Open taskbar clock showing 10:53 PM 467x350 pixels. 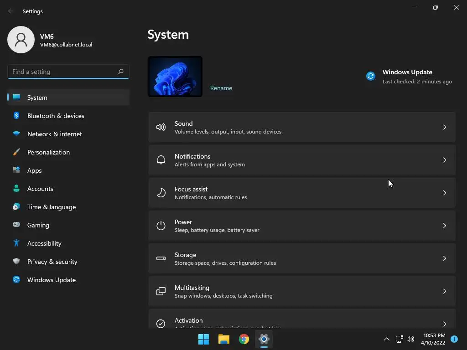pyautogui.click(x=434, y=339)
